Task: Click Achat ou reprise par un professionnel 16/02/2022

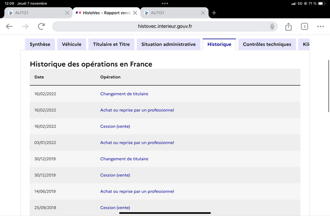Action: pyautogui.click(x=137, y=110)
